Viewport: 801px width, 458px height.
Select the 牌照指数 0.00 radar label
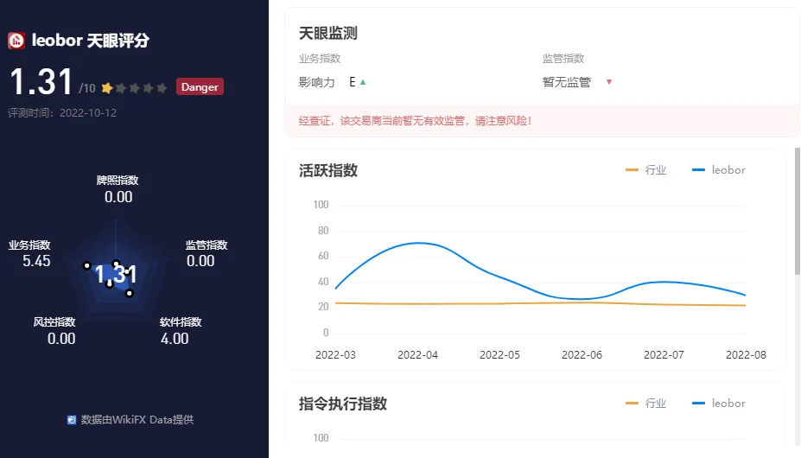pyautogui.click(x=118, y=189)
